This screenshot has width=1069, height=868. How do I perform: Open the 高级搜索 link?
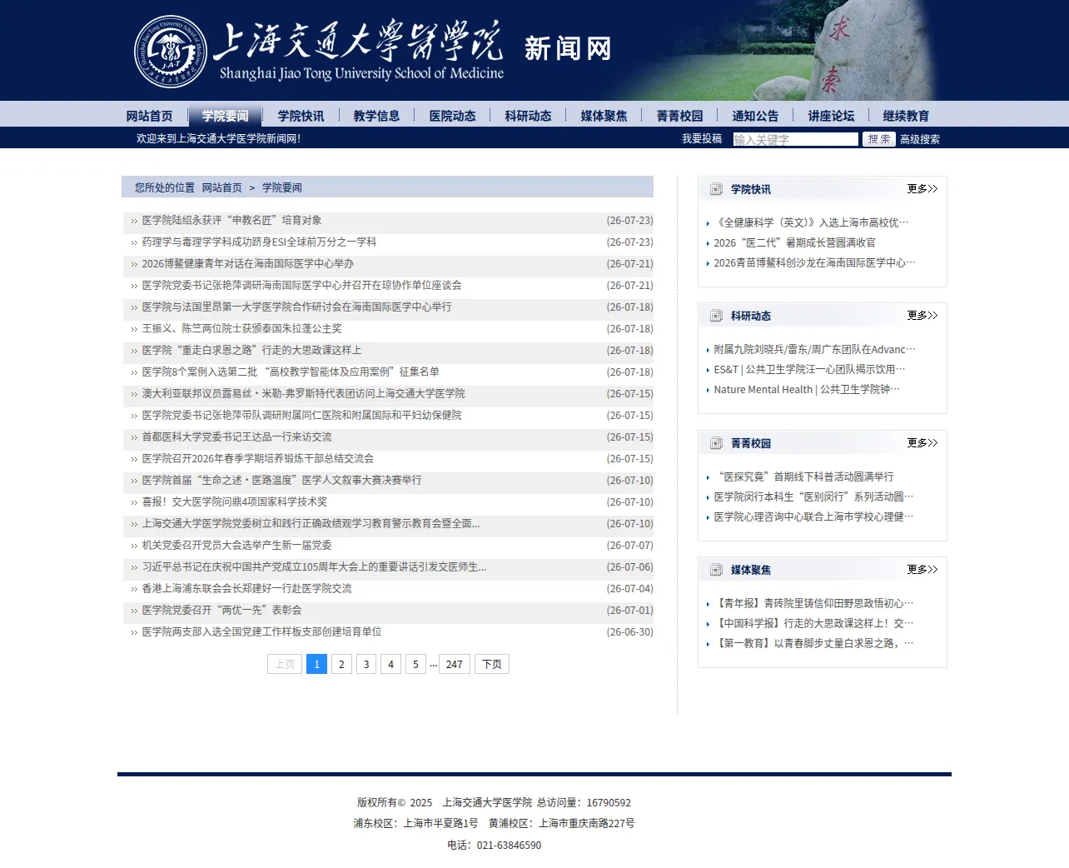click(920, 139)
